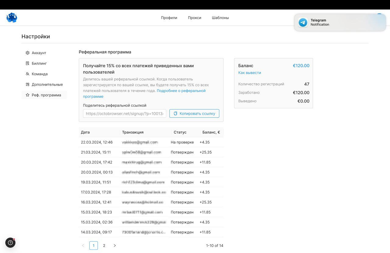Click the Как вывести link
390x253 pixels.
point(250,73)
